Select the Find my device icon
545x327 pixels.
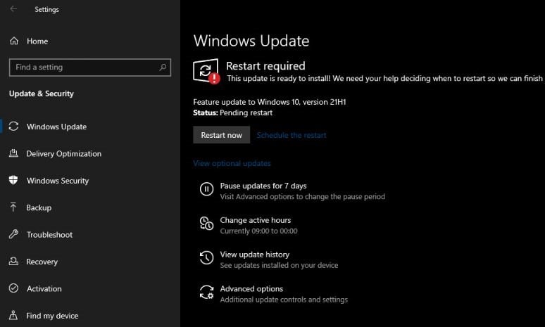pyautogui.click(x=13, y=315)
